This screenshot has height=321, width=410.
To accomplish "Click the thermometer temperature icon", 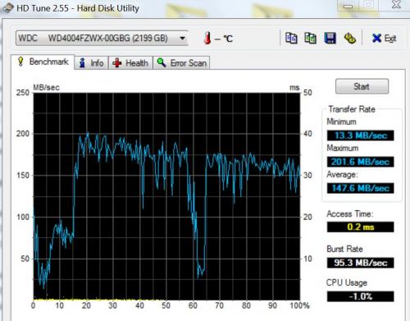I will tap(207, 38).
